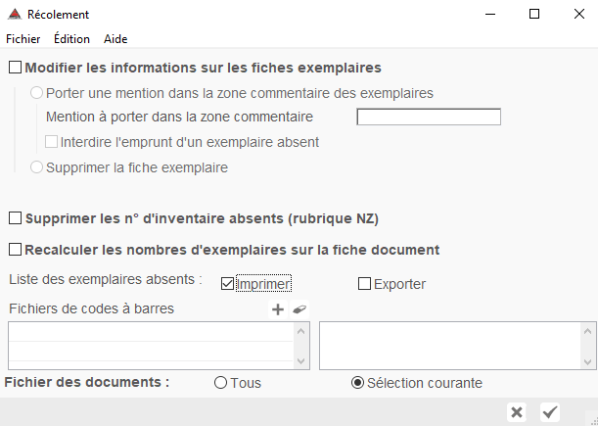Open the Fichier menu
This screenshot has height=426, width=598.
pyautogui.click(x=23, y=39)
